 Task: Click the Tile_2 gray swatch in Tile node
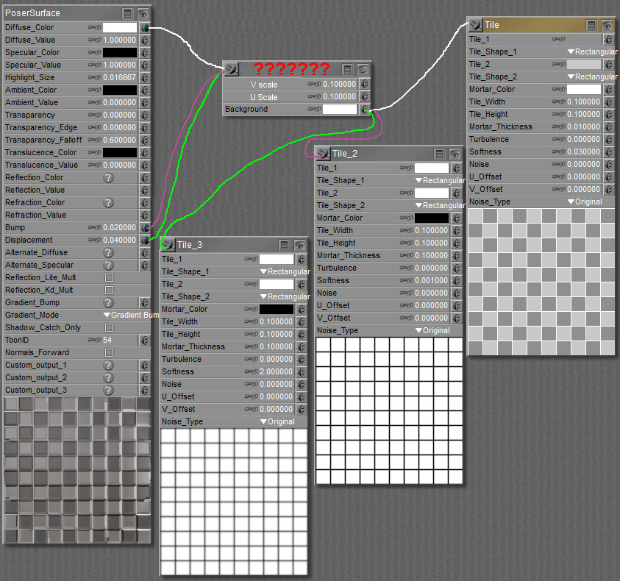(x=584, y=65)
